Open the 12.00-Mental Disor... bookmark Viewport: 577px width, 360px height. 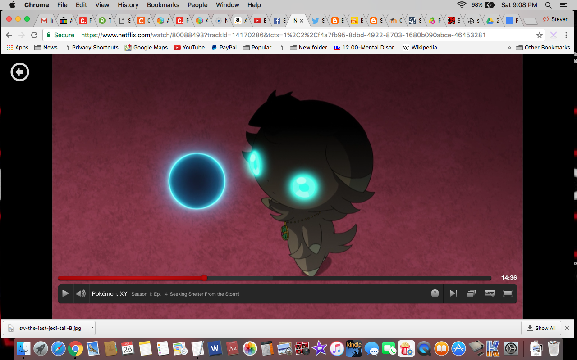(366, 47)
